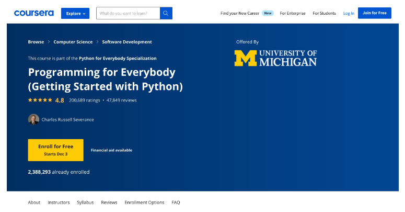View the 200,689 ratings text

click(85, 100)
